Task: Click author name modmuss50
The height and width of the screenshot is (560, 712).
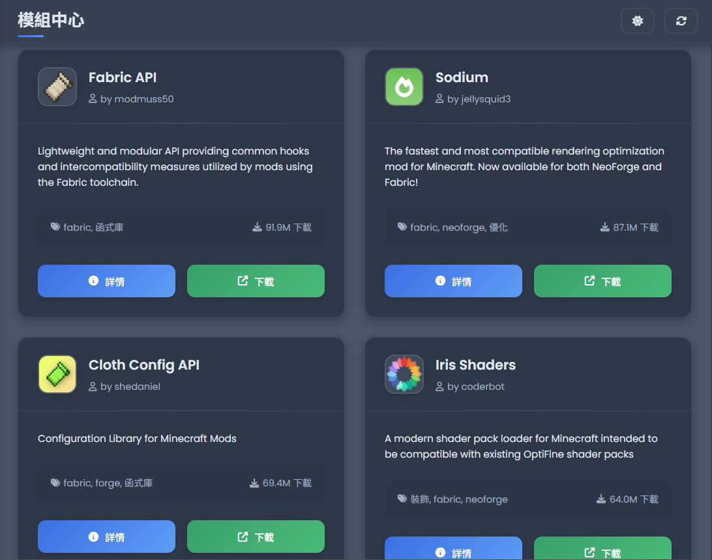Action: (144, 99)
